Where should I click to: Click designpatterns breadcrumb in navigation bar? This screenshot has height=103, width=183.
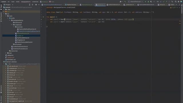pyautogui.click(x=26, y=2)
